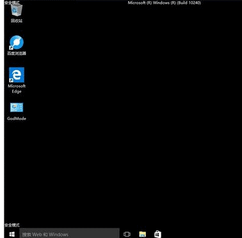Focus the Web and Windows search box
The image size is (242, 238).
pos(69,234)
